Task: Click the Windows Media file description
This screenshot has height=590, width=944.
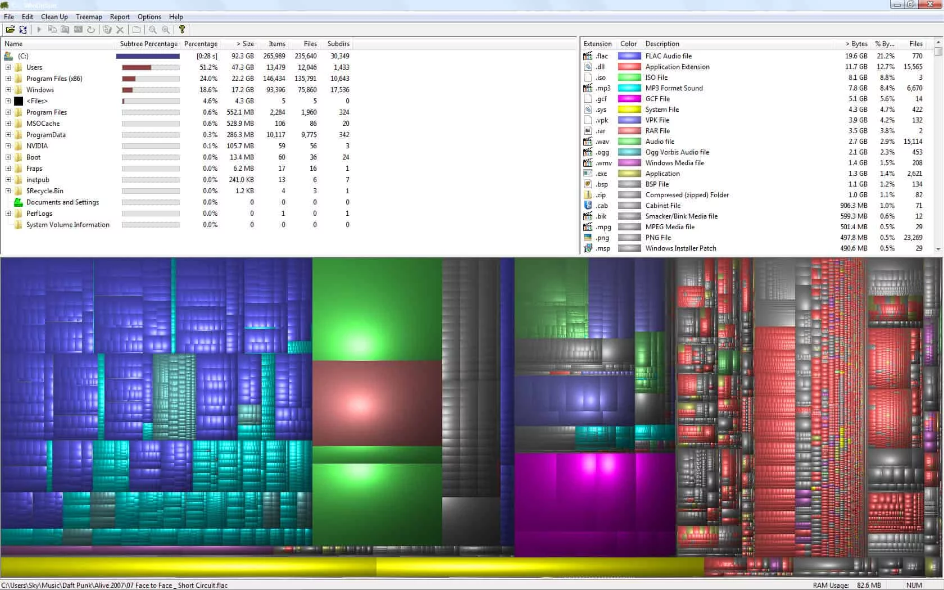Action: (x=675, y=163)
